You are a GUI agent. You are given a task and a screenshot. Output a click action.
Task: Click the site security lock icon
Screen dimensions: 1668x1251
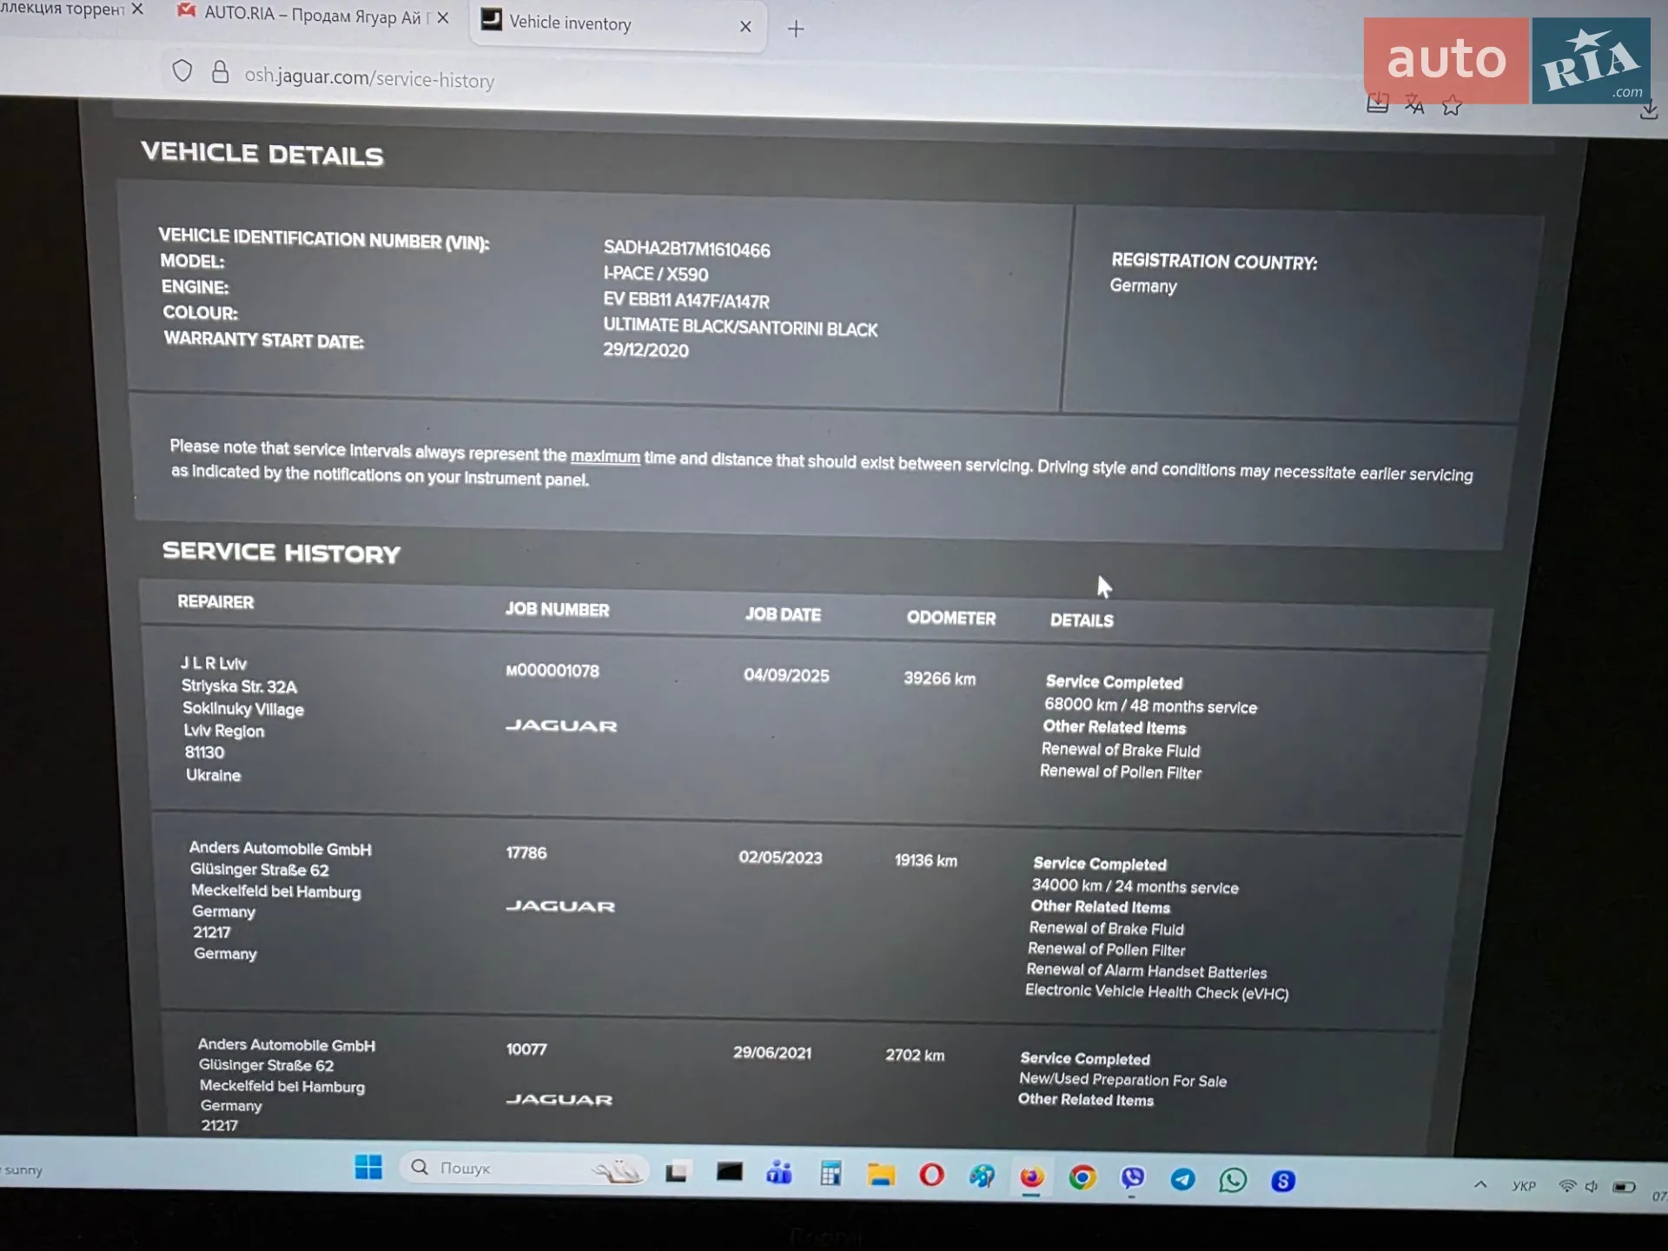pos(221,71)
